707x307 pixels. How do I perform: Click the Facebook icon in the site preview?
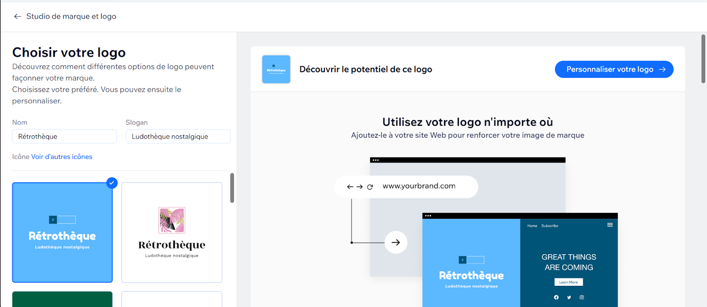[x=556, y=297]
